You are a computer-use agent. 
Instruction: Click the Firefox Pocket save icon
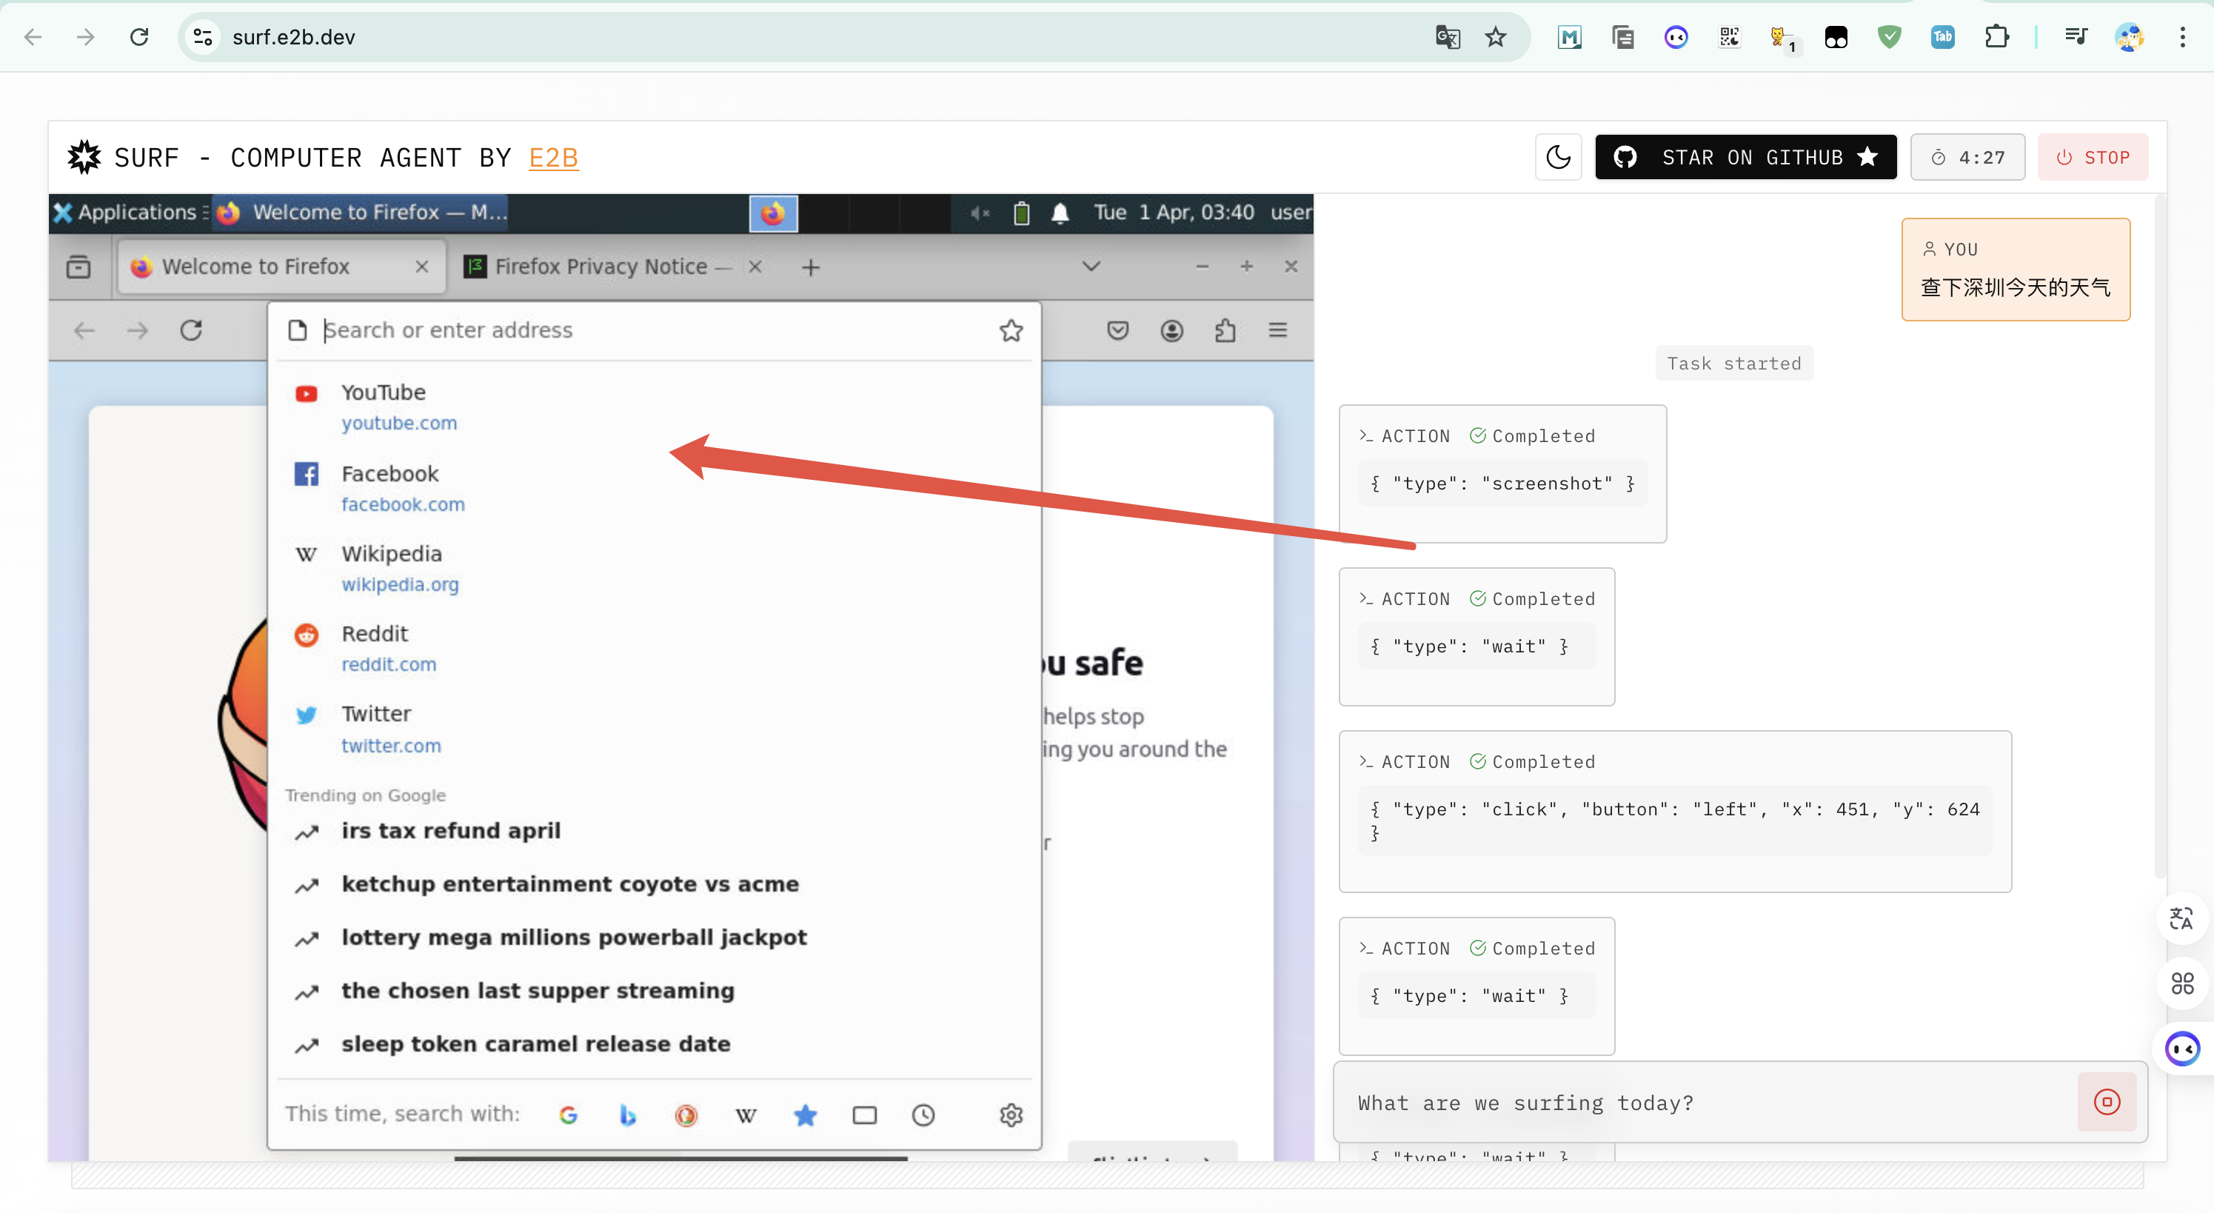[x=1117, y=330]
